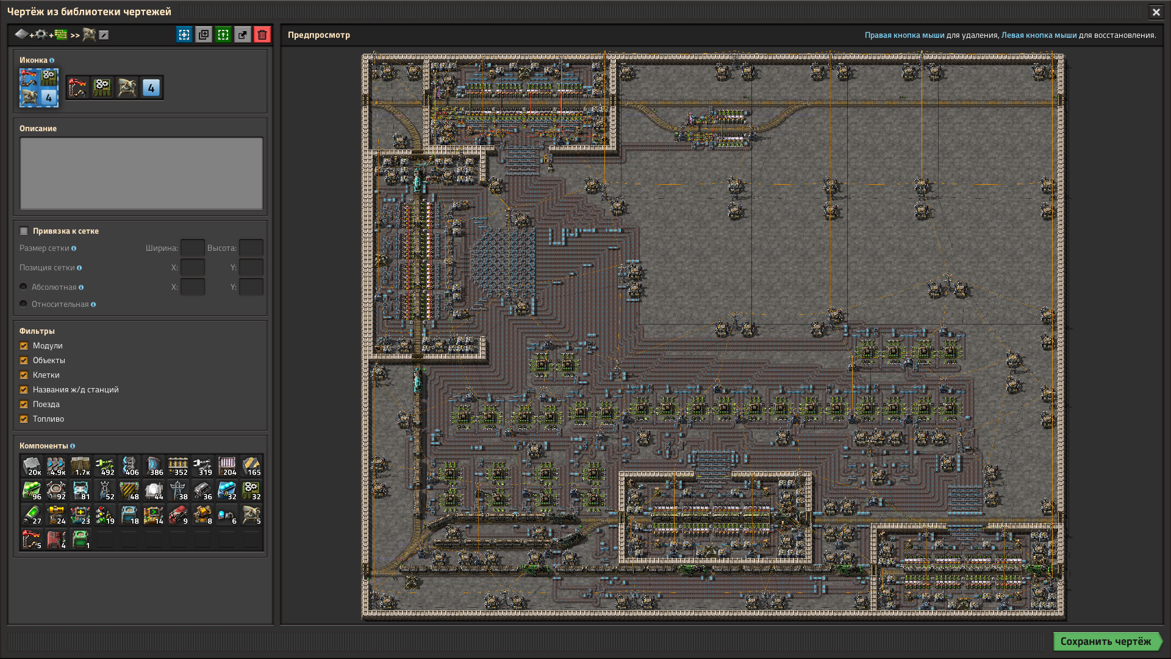Click the info icon next to Размер сетки
Viewport: 1171px width, 659px height.
[x=74, y=248]
